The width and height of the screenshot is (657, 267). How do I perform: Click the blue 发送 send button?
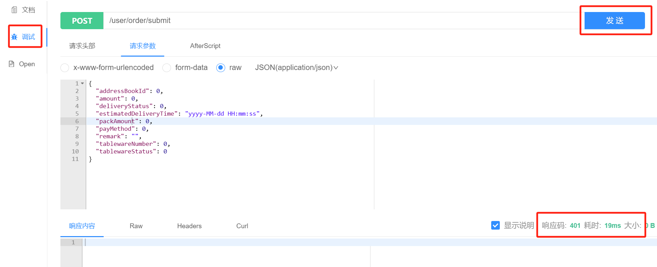click(614, 21)
